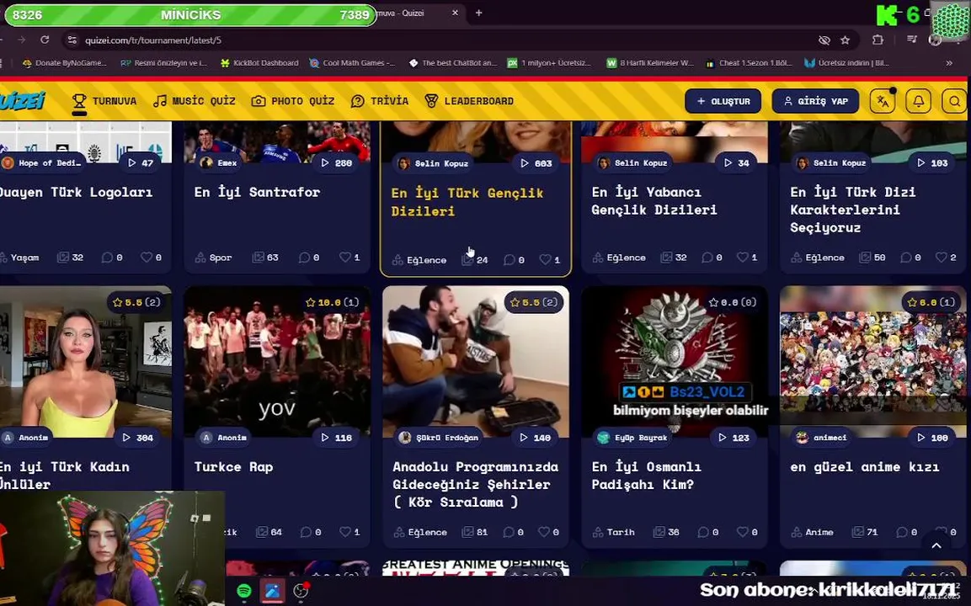
Task: Go forward in browser history
Action: click(x=22, y=40)
